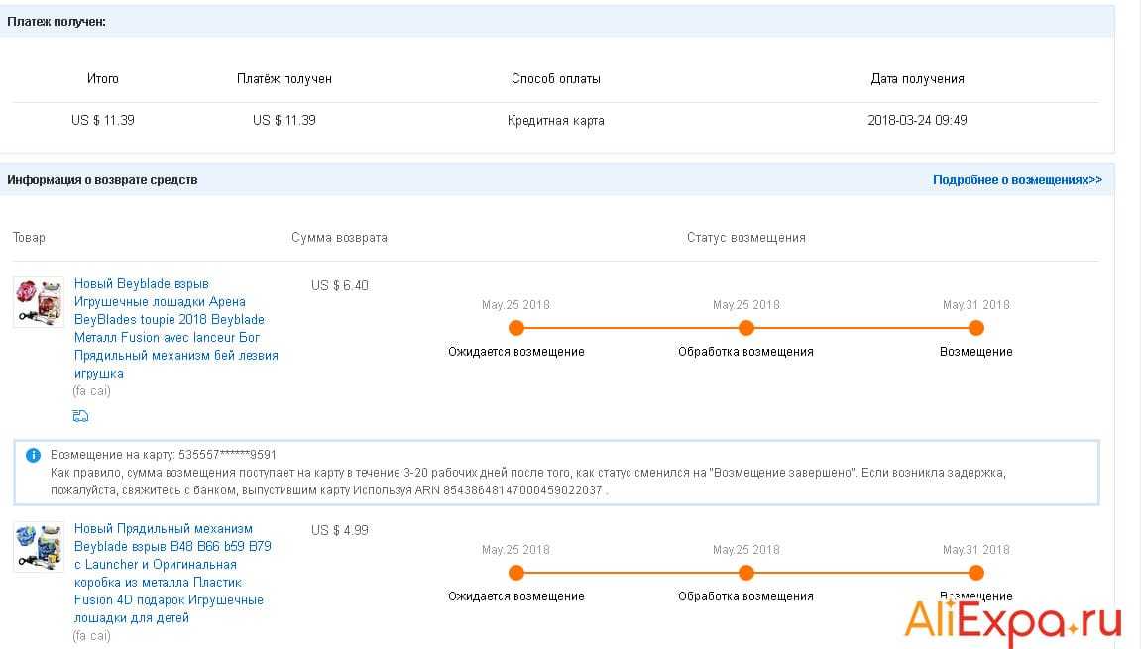This screenshot has height=649, width=1141.
Task: Click the 'Платеж получен' section header
Action: click(57, 21)
